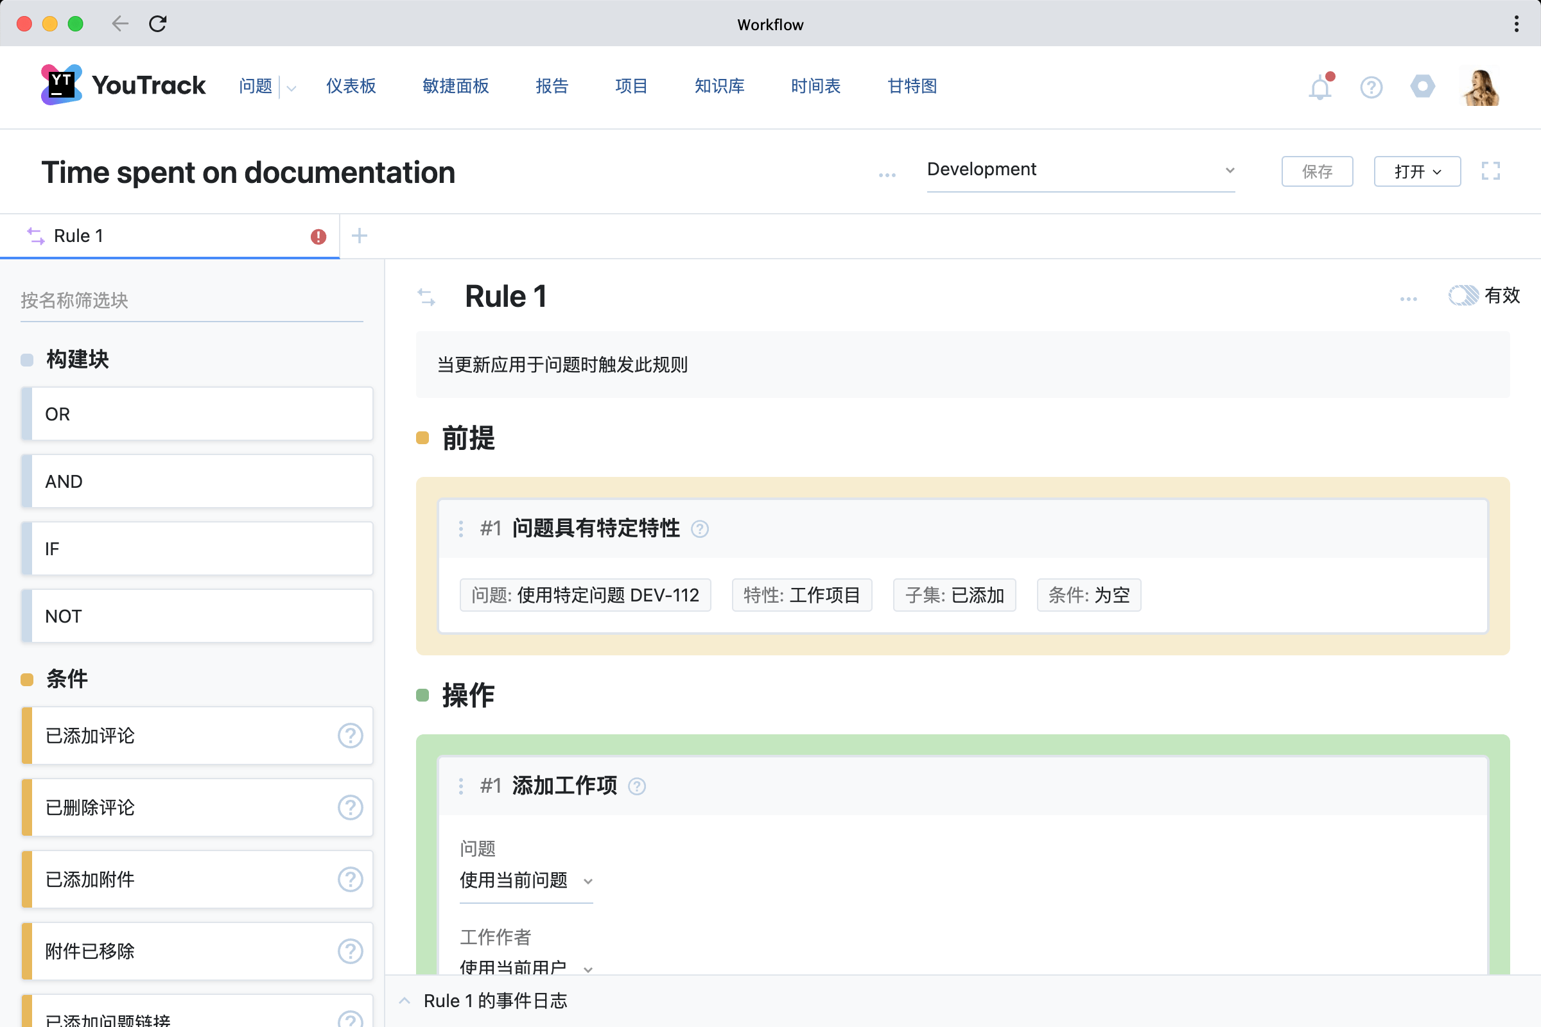The width and height of the screenshot is (1541, 1027).
Task: Enter fullscreen with the expand icon
Action: pyautogui.click(x=1491, y=171)
